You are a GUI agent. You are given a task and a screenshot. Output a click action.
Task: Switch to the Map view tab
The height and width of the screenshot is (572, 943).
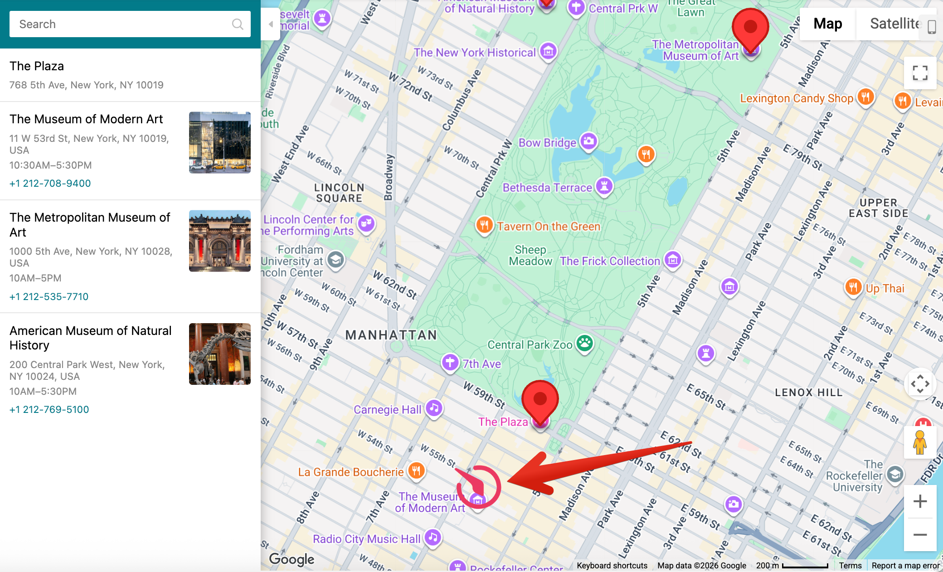[827, 24]
